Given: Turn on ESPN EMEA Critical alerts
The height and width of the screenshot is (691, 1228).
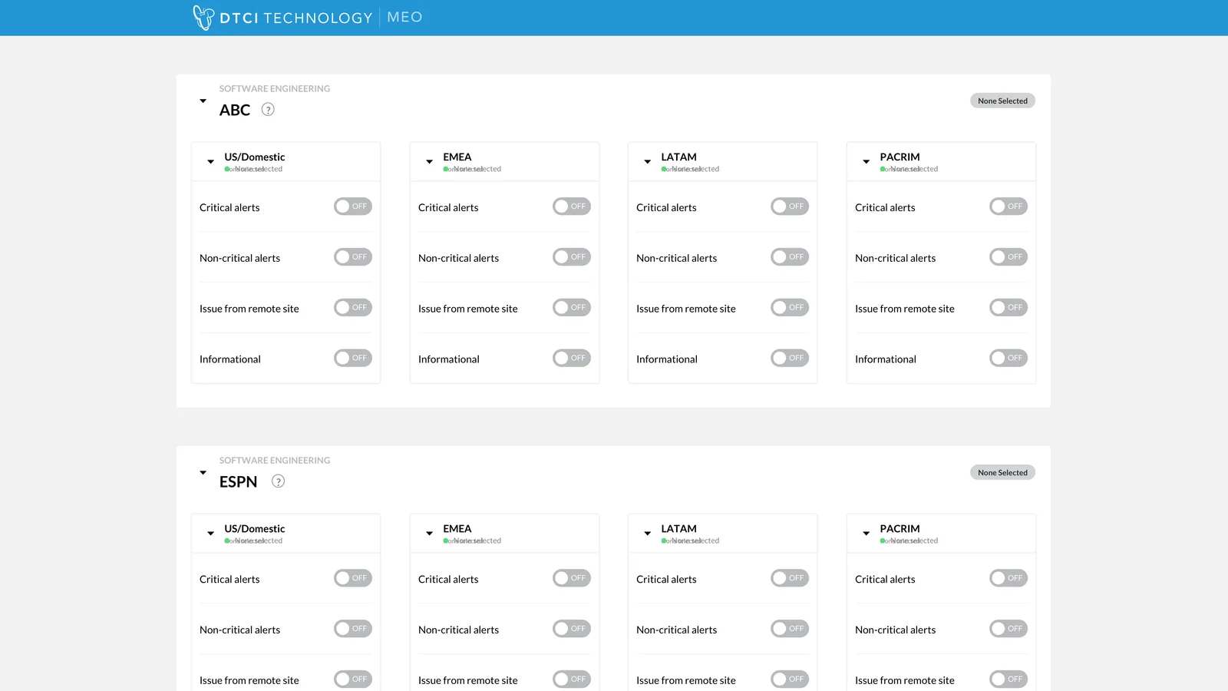Looking at the screenshot, I should [572, 578].
